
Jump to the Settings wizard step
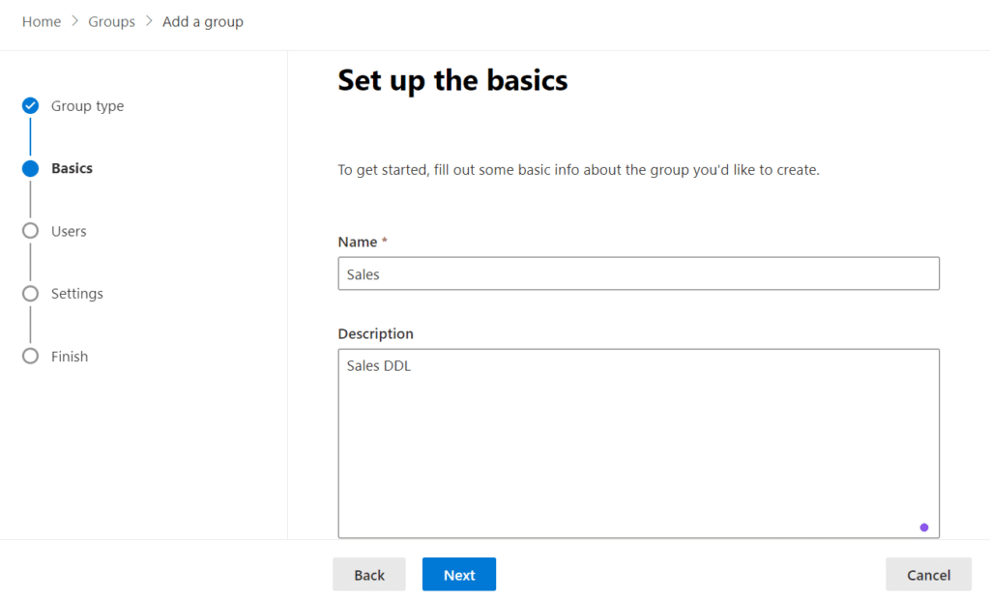click(x=77, y=294)
